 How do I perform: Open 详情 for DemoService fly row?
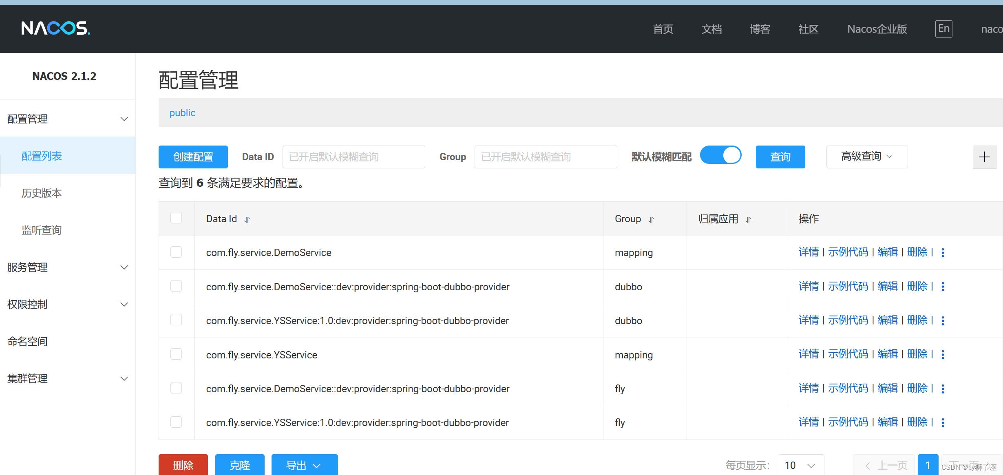click(809, 388)
